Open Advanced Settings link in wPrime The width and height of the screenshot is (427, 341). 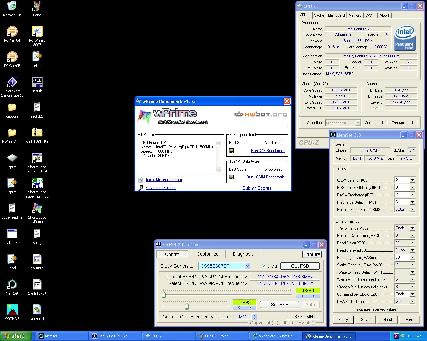tap(161, 188)
